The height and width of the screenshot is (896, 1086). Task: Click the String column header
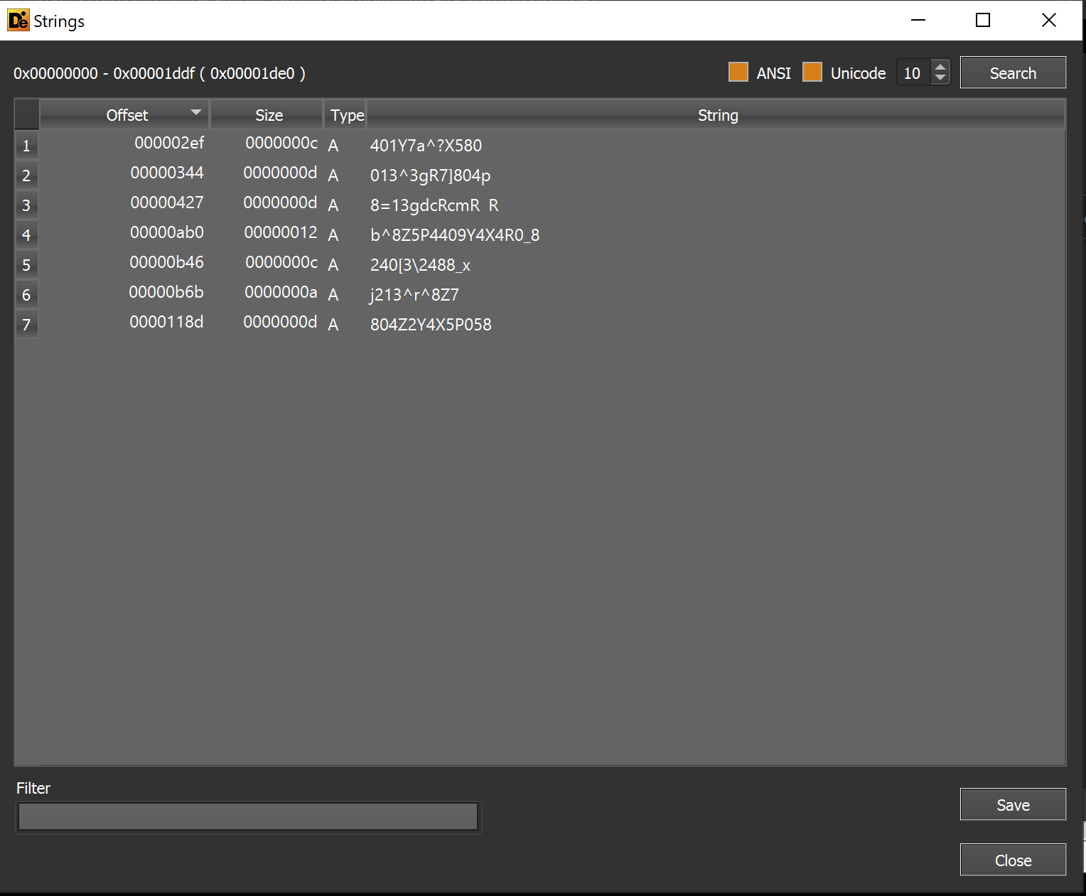click(716, 114)
